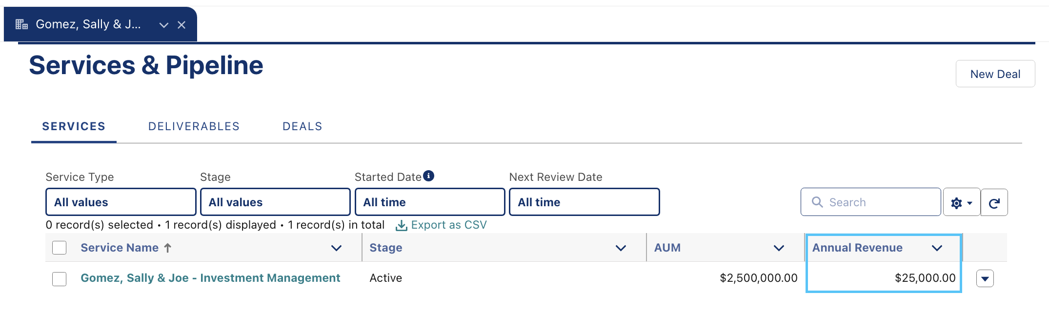Close the Gomez, Sally & J... tab
Screen dimensions: 1049x313
[x=182, y=25]
